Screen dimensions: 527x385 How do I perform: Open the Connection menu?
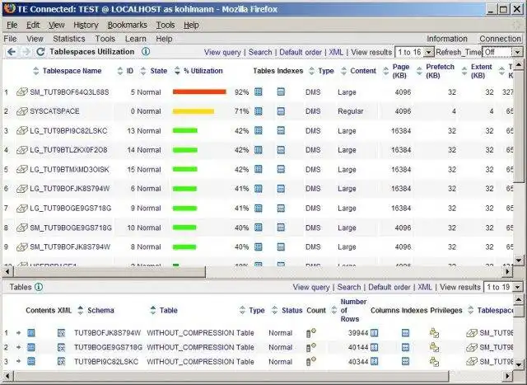[x=500, y=39]
